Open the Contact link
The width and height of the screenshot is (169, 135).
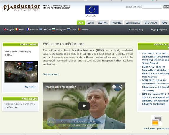(x=133, y=30)
